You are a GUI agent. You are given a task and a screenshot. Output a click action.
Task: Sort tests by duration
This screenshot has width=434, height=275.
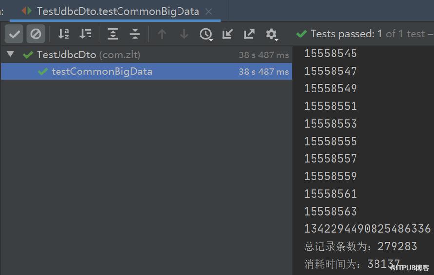[x=85, y=34]
